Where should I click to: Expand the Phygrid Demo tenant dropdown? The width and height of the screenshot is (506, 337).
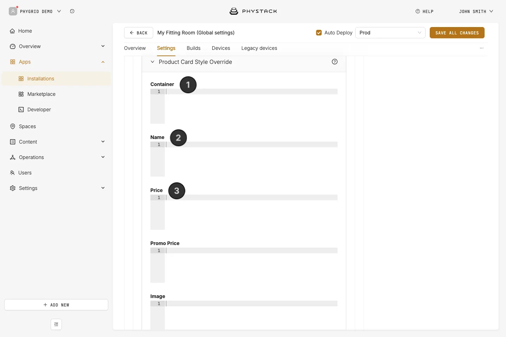pos(59,11)
